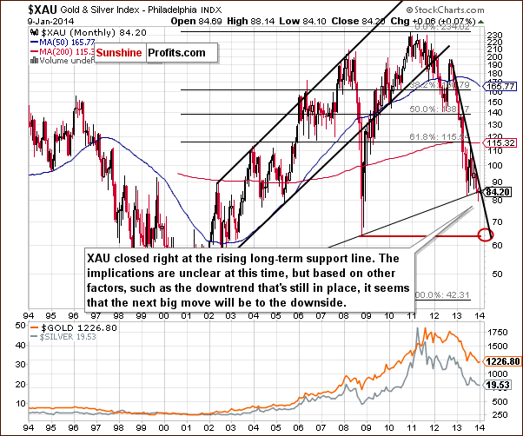Click the 'Volume undef' legend entry
Viewport: 523px width, 436px height.
67,61
